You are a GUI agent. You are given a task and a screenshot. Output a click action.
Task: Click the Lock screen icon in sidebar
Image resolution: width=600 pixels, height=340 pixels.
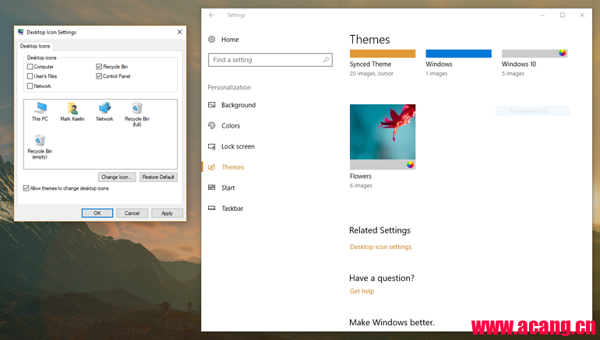pyautogui.click(x=212, y=146)
